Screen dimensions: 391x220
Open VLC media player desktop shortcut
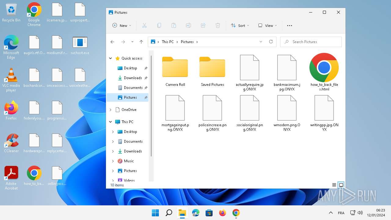11,80
